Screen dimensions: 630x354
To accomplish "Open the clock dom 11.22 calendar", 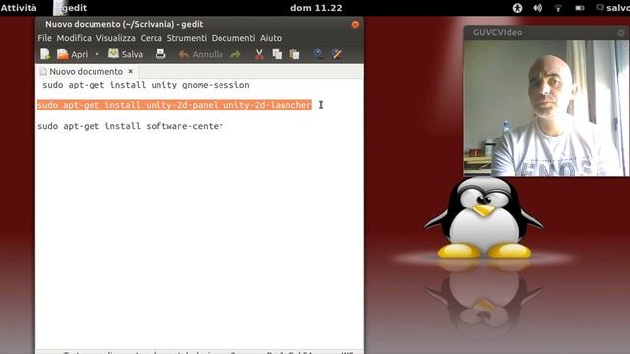I will click(316, 8).
